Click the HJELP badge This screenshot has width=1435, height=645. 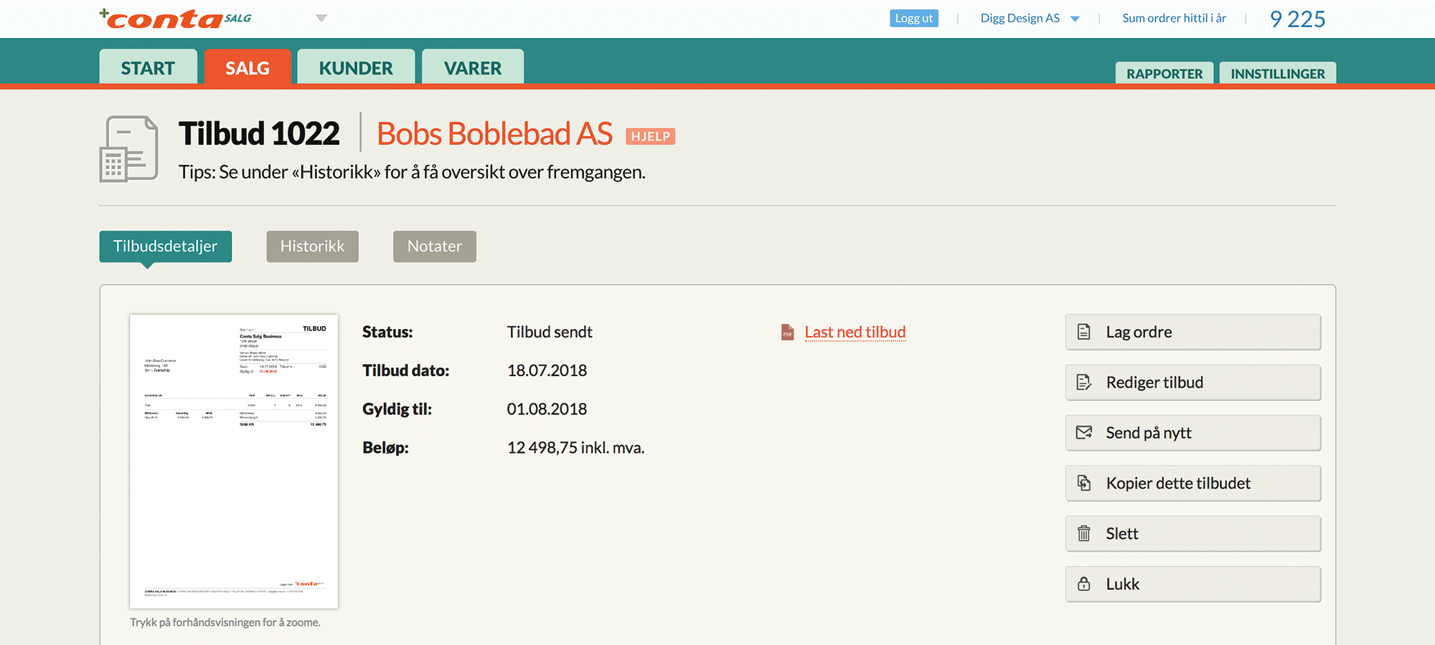coord(650,136)
